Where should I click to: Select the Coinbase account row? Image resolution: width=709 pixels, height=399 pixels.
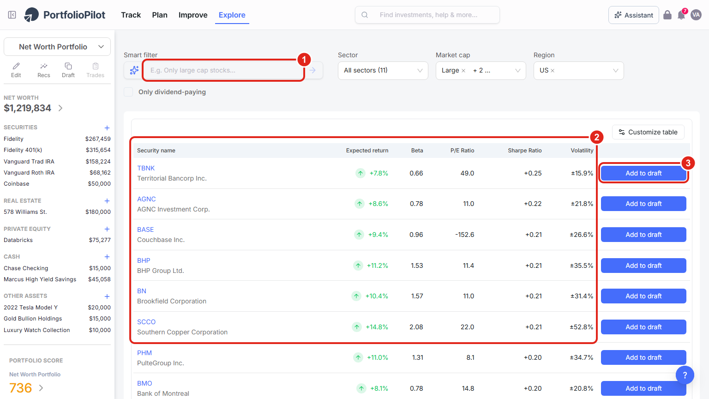point(57,184)
